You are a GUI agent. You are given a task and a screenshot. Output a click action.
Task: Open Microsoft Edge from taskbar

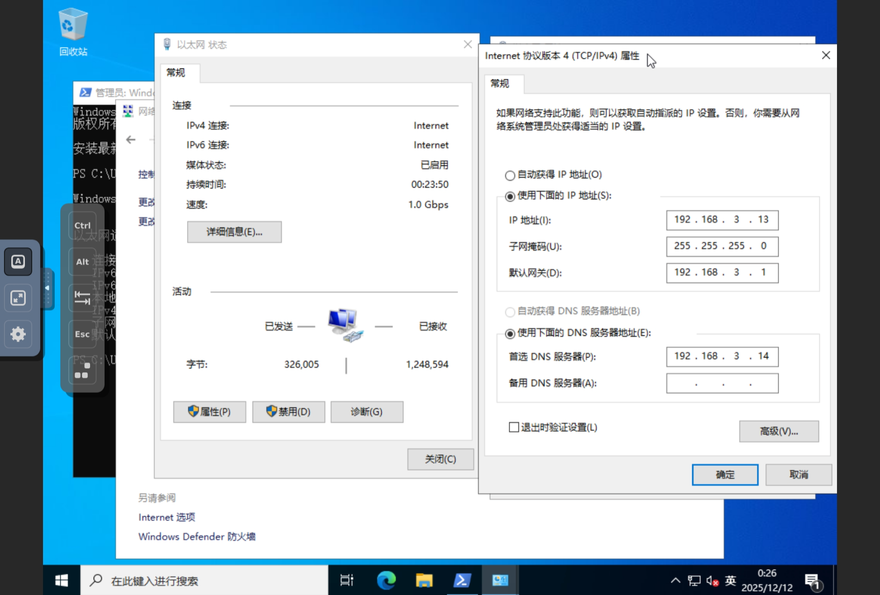tap(386, 580)
